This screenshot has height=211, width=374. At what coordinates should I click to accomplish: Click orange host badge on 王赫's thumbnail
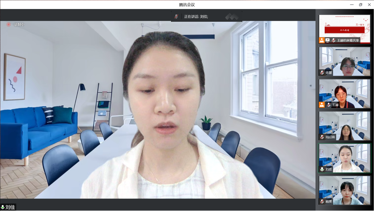[322, 105]
